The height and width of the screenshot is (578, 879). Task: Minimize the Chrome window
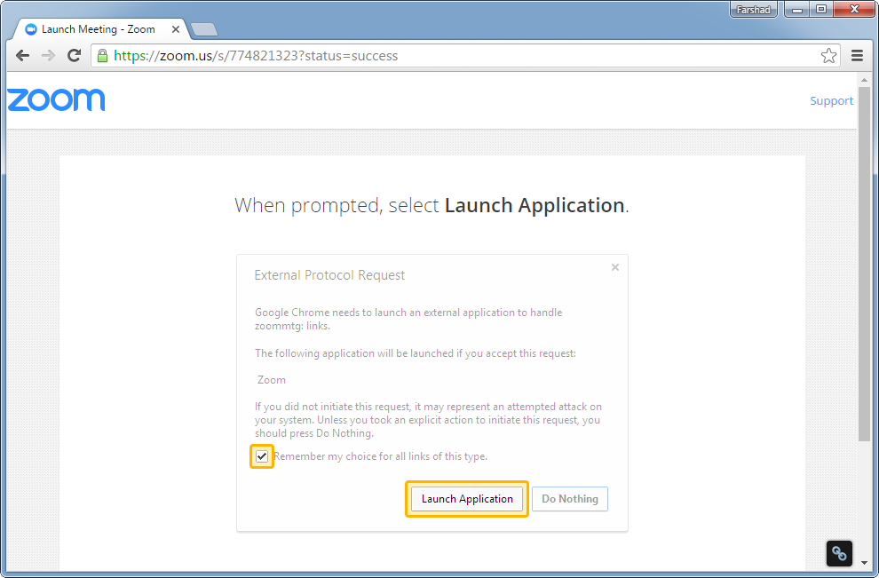click(x=797, y=10)
